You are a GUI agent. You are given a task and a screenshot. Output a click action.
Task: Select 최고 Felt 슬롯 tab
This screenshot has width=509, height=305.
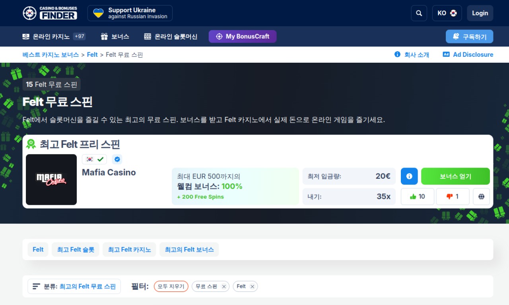(76, 249)
